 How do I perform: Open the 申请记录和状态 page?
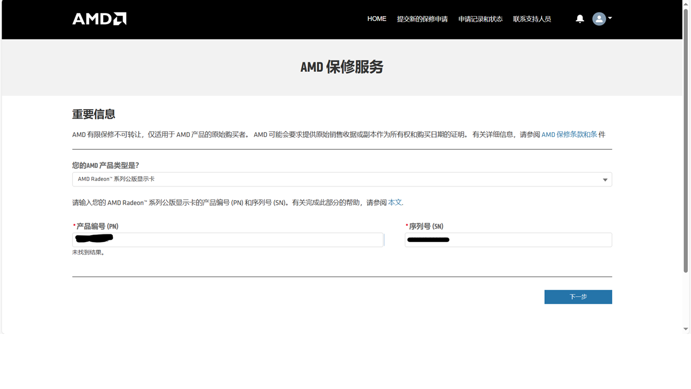[480, 19]
